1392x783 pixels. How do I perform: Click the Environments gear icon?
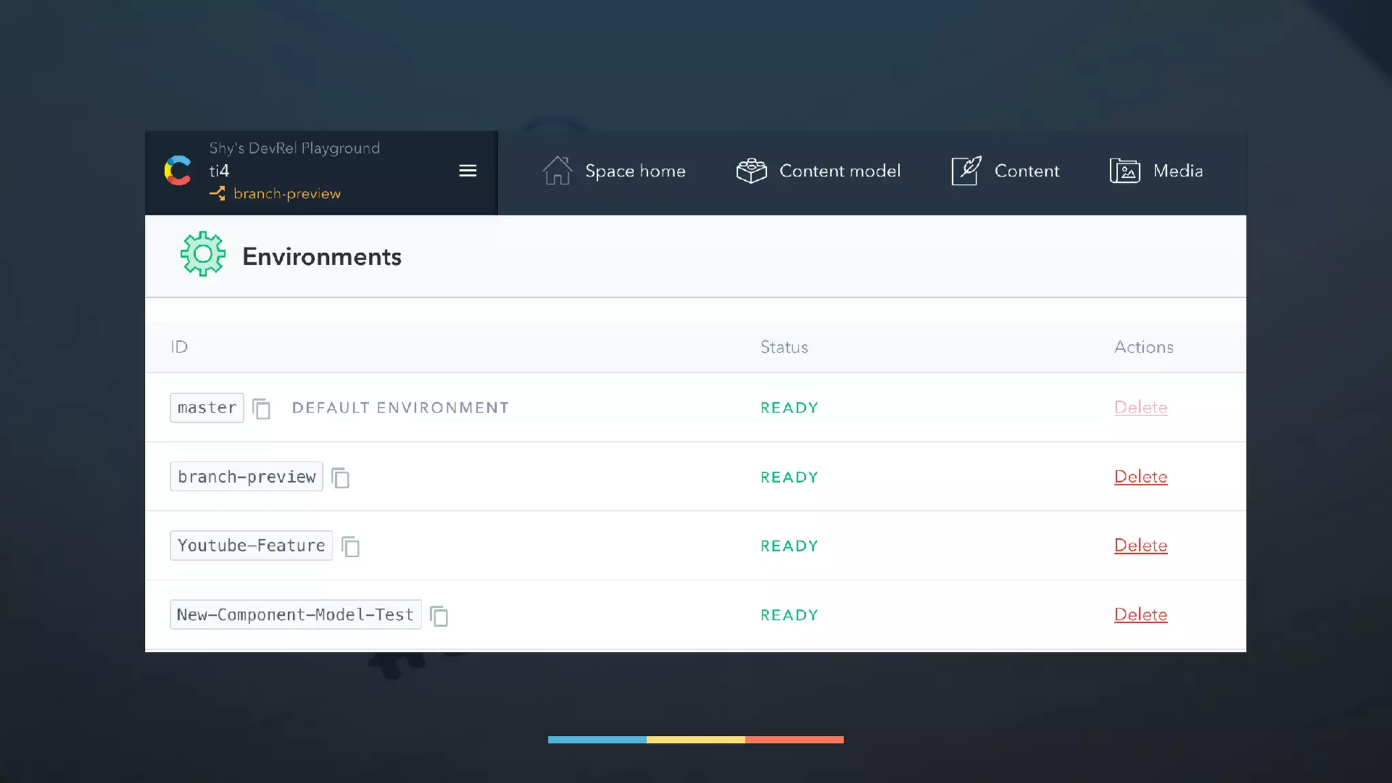point(203,254)
